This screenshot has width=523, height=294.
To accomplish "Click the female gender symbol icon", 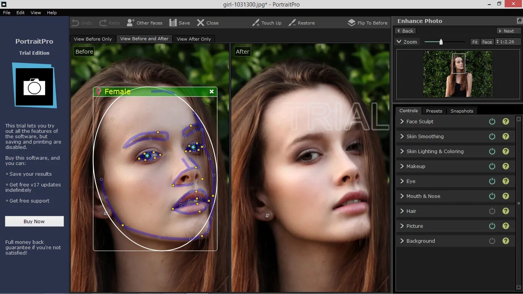I will click(x=98, y=91).
